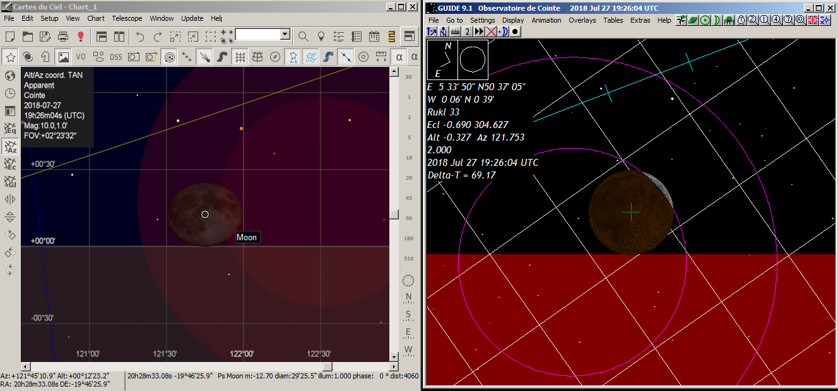Viewport: 838px width, 391px height.
Task: Click the globe icon in left sidebar
Action: pyautogui.click(x=10, y=76)
